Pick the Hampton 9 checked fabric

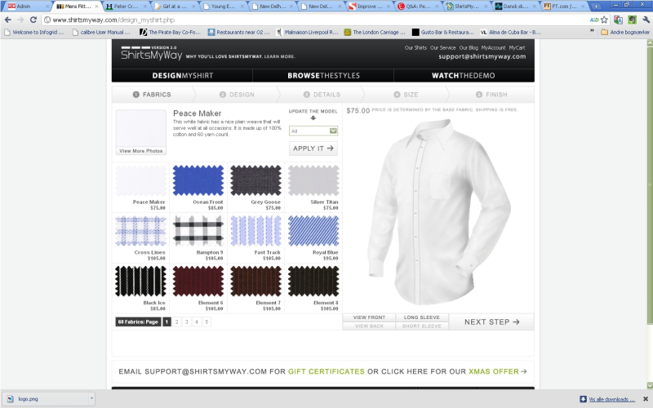198,231
